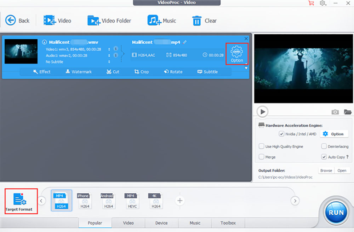Select the MP4 H264 format preset
This screenshot has width=354, height=232.
[61, 201]
